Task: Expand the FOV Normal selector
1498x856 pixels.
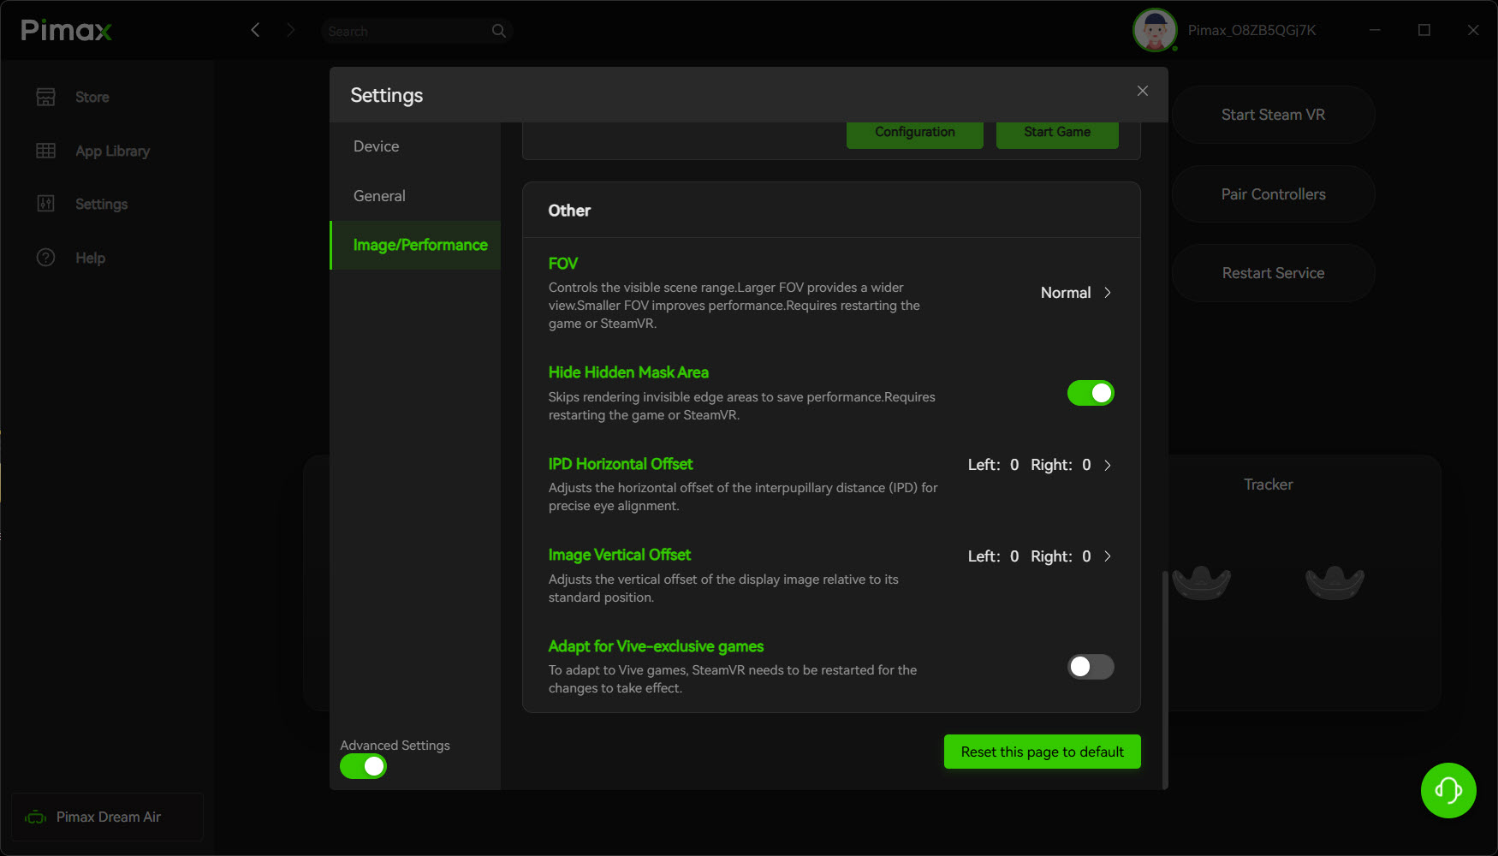Action: [x=1076, y=293]
